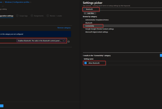Switch to the Configuration settings tab
The height and width of the screenshot is (109, 162).
pyautogui.click(x=6, y=16)
